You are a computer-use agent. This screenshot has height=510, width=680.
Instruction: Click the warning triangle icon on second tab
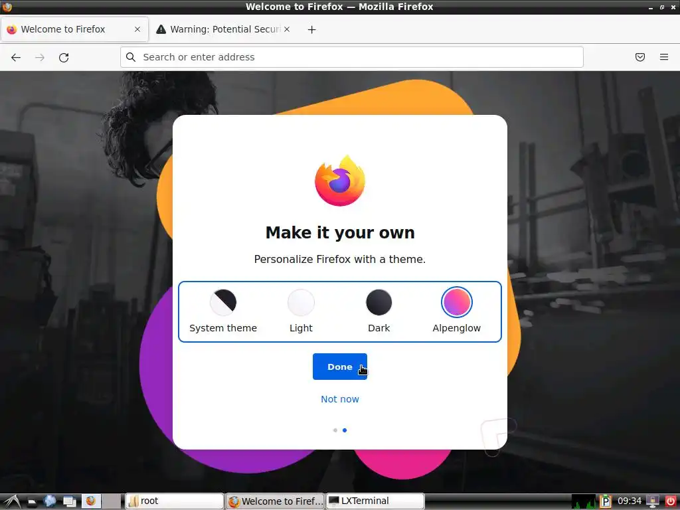161,29
